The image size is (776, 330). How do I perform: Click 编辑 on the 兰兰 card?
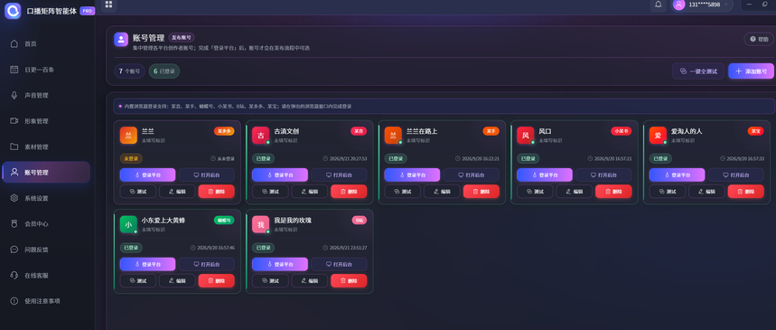[x=177, y=192]
